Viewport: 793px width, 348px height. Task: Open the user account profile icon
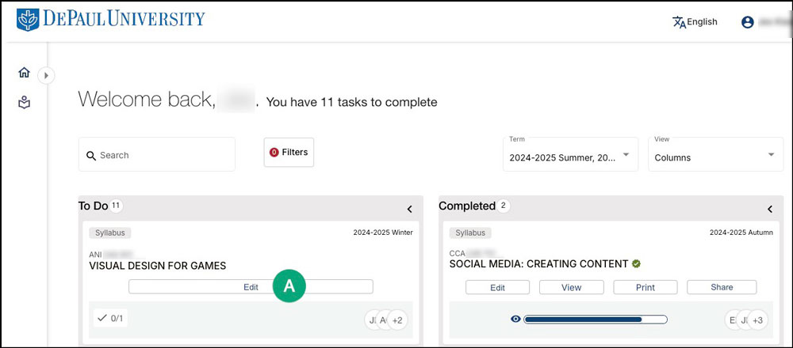pos(748,22)
